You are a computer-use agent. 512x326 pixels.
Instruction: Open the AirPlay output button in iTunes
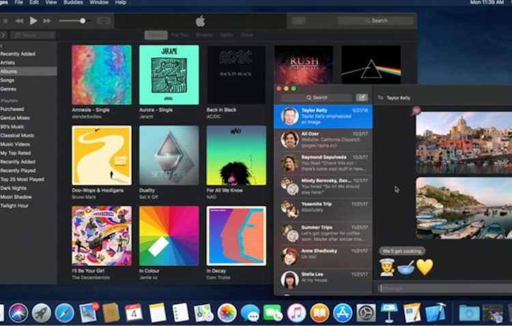104,21
